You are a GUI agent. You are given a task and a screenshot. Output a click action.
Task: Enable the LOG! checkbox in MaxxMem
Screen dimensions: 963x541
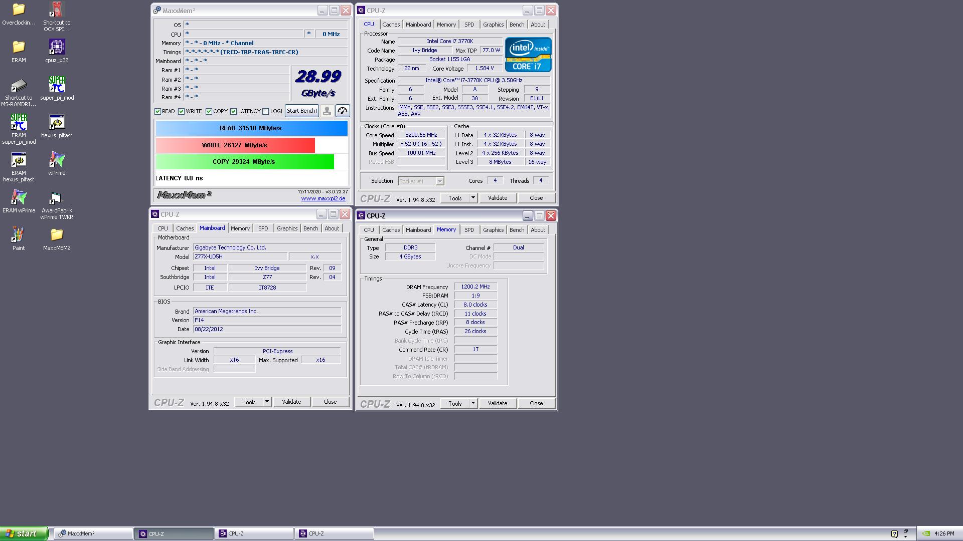tap(265, 111)
